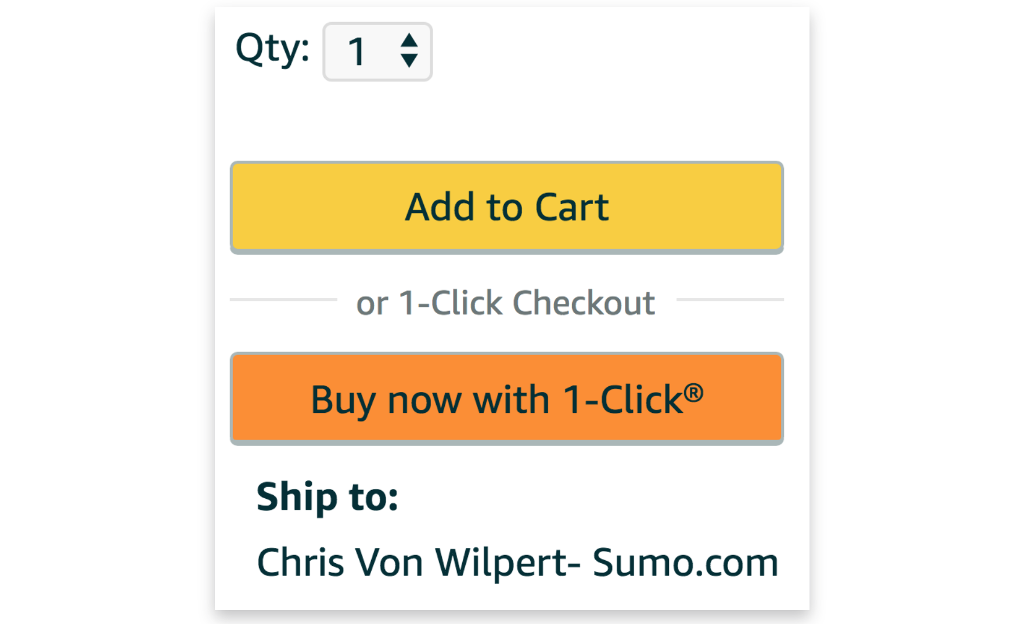This screenshot has height=624, width=1029.
Task: Click divider line left of 1-Click Checkout
Action: coord(283,300)
